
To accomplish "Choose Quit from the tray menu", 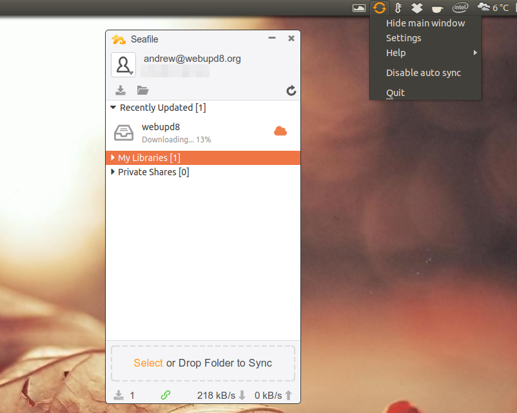I will 425,93.
